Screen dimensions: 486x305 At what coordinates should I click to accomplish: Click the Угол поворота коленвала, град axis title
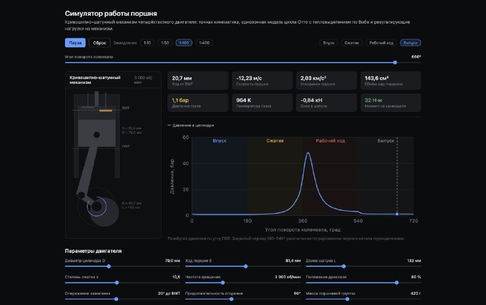[x=303, y=230]
